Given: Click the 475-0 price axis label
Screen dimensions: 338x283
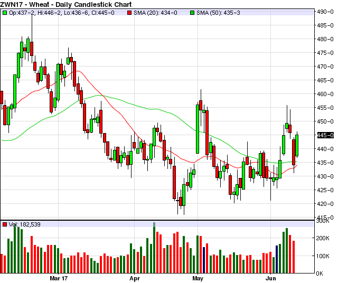Looking at the screenshot, I should point(325,53).
